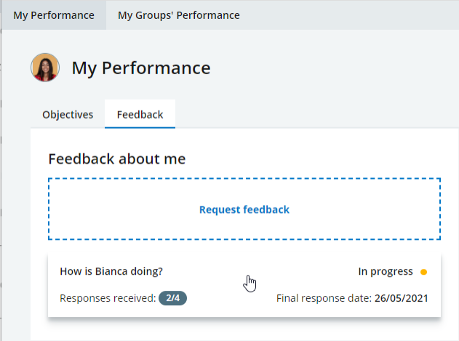
Task: Open the 'How is Bianca doing?' feedback title
Action: (111, 271)
